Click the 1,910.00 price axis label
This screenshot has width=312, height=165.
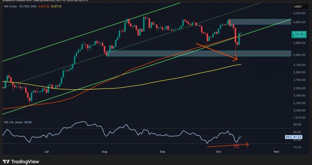pyautogui.click(x=300, y=117)
